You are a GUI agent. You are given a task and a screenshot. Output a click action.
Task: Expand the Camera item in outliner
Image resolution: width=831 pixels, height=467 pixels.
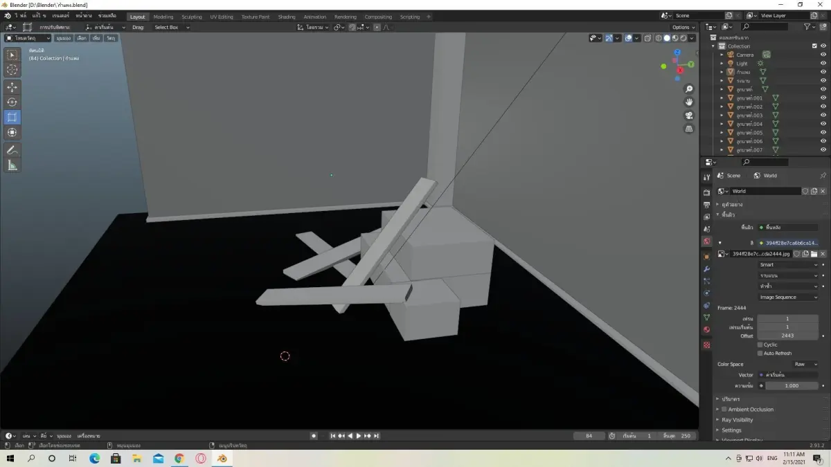pos(722,55)
